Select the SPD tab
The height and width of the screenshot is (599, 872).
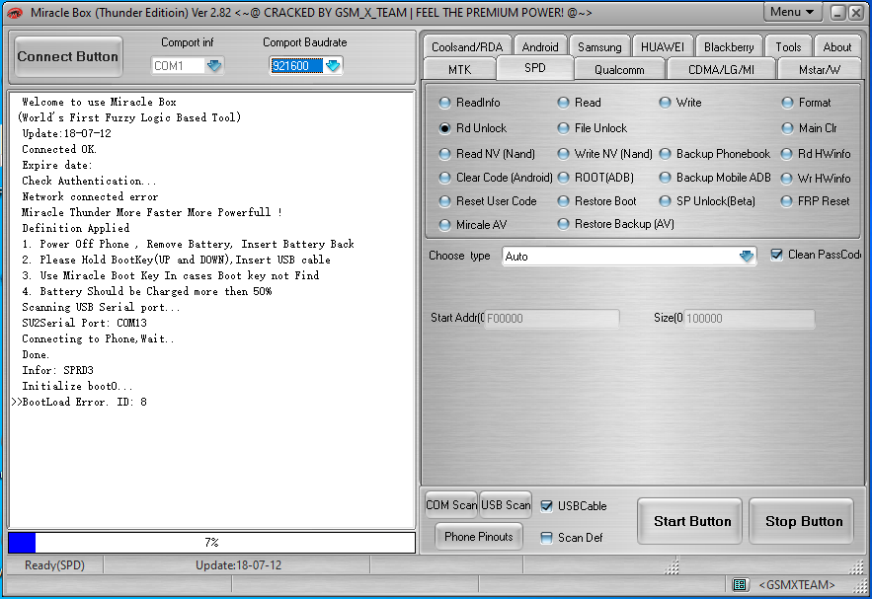click(534, 68)
